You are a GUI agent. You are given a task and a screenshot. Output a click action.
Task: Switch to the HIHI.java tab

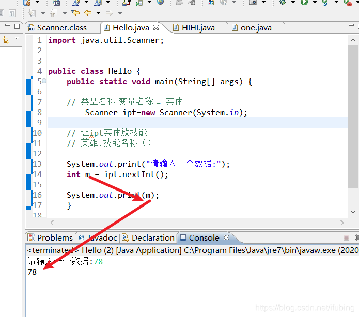coord(198,28)
